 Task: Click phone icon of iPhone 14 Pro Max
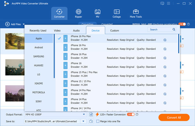tap(65, 92)
